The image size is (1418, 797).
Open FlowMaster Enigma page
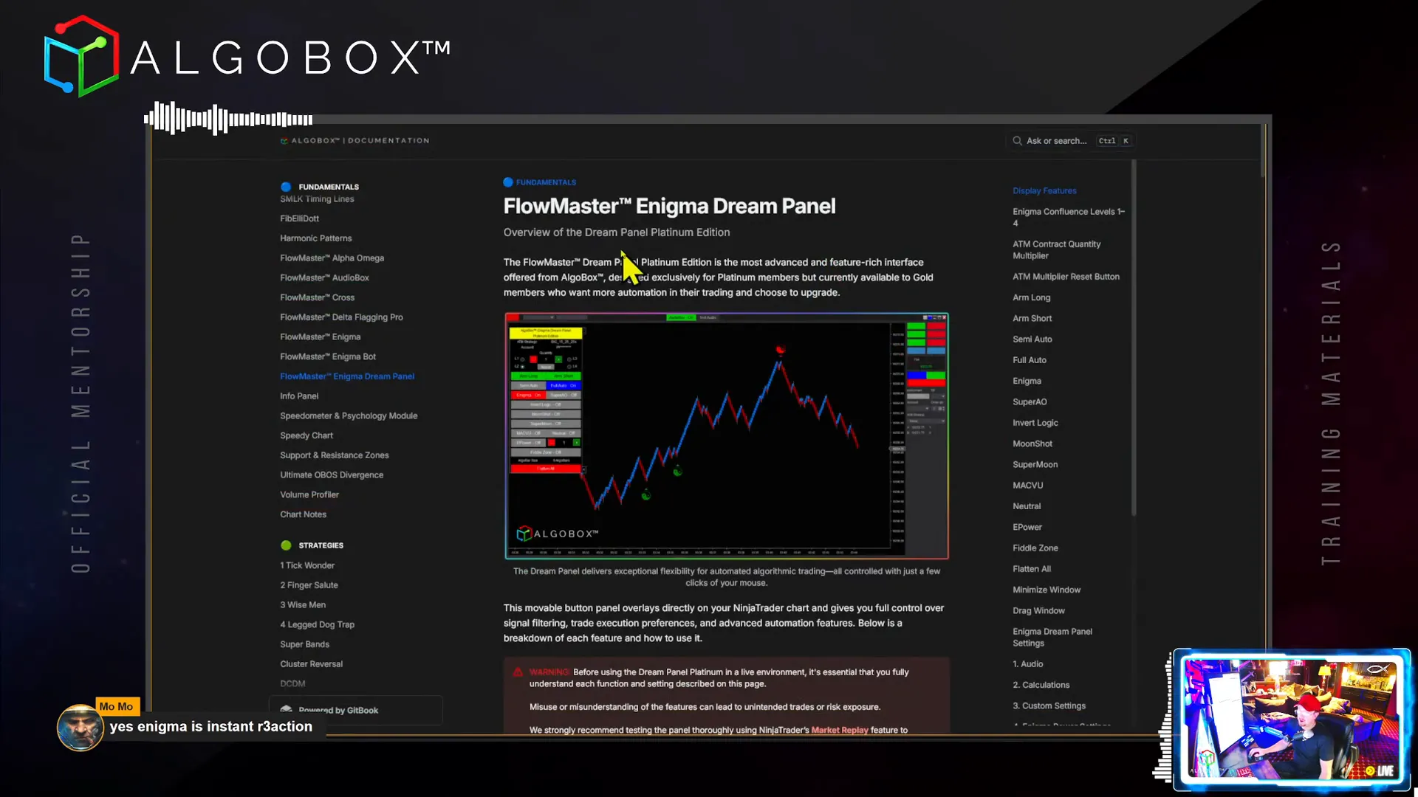click(320, 337)
